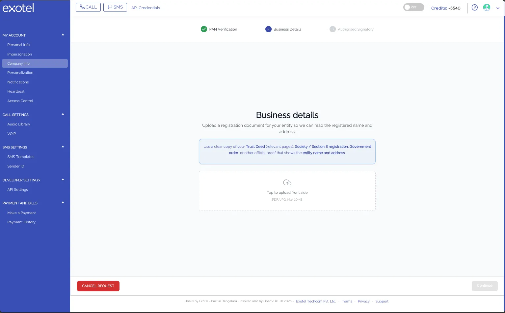The width and height of the screenshot is (505, 313).
Task: Collapse the PAYMENT AND BILLS section
Action: click(63, 203)
